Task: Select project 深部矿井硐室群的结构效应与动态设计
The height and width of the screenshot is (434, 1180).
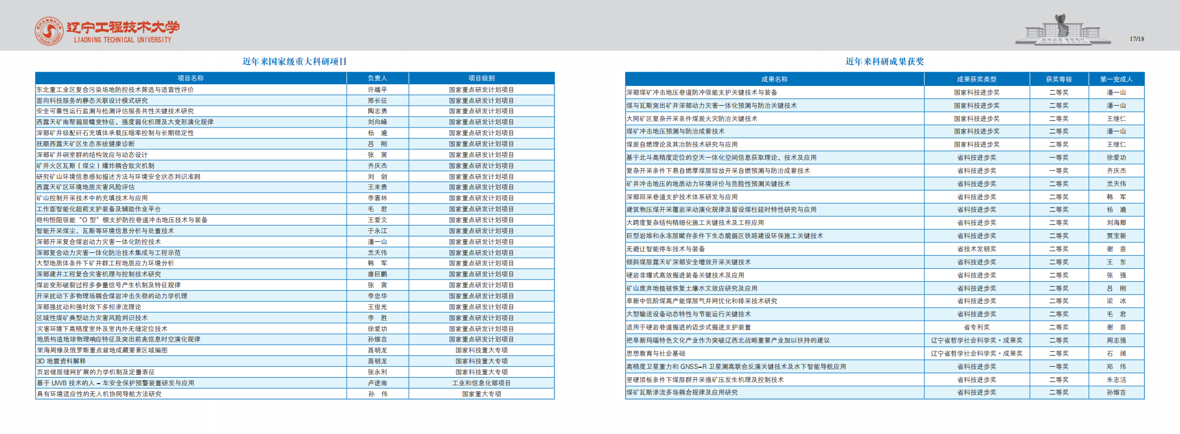Action: pyautogui.click(x=92, y=155)
